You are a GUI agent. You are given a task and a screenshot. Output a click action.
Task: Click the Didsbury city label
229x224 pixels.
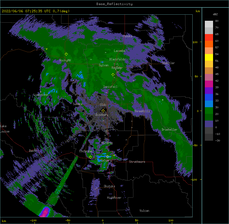102,115
